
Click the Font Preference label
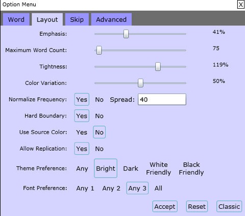(x=45, y=188)
